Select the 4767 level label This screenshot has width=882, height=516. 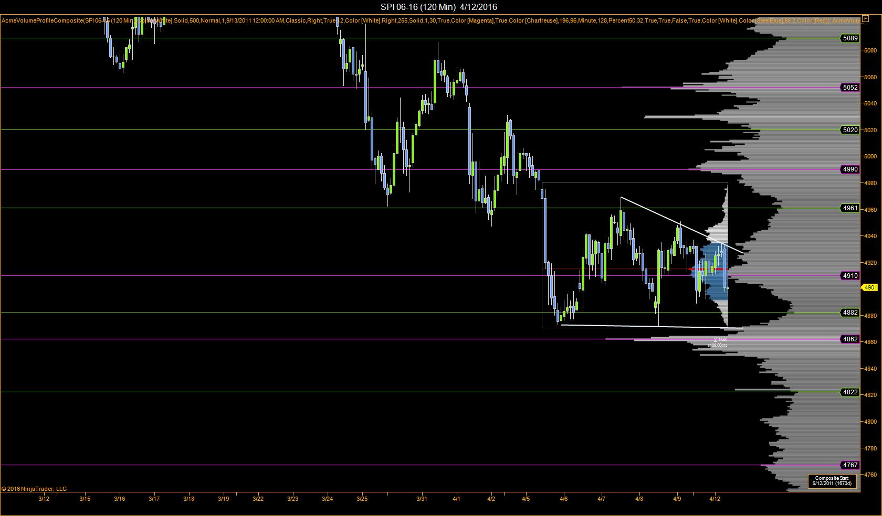(850, 465)
